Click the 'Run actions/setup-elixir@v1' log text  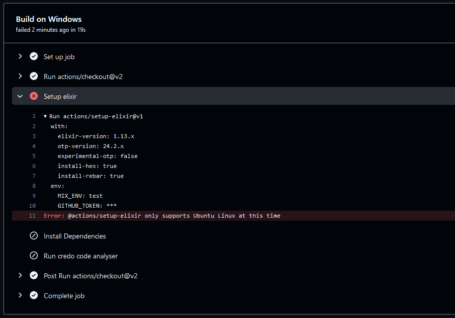point(96,116)
